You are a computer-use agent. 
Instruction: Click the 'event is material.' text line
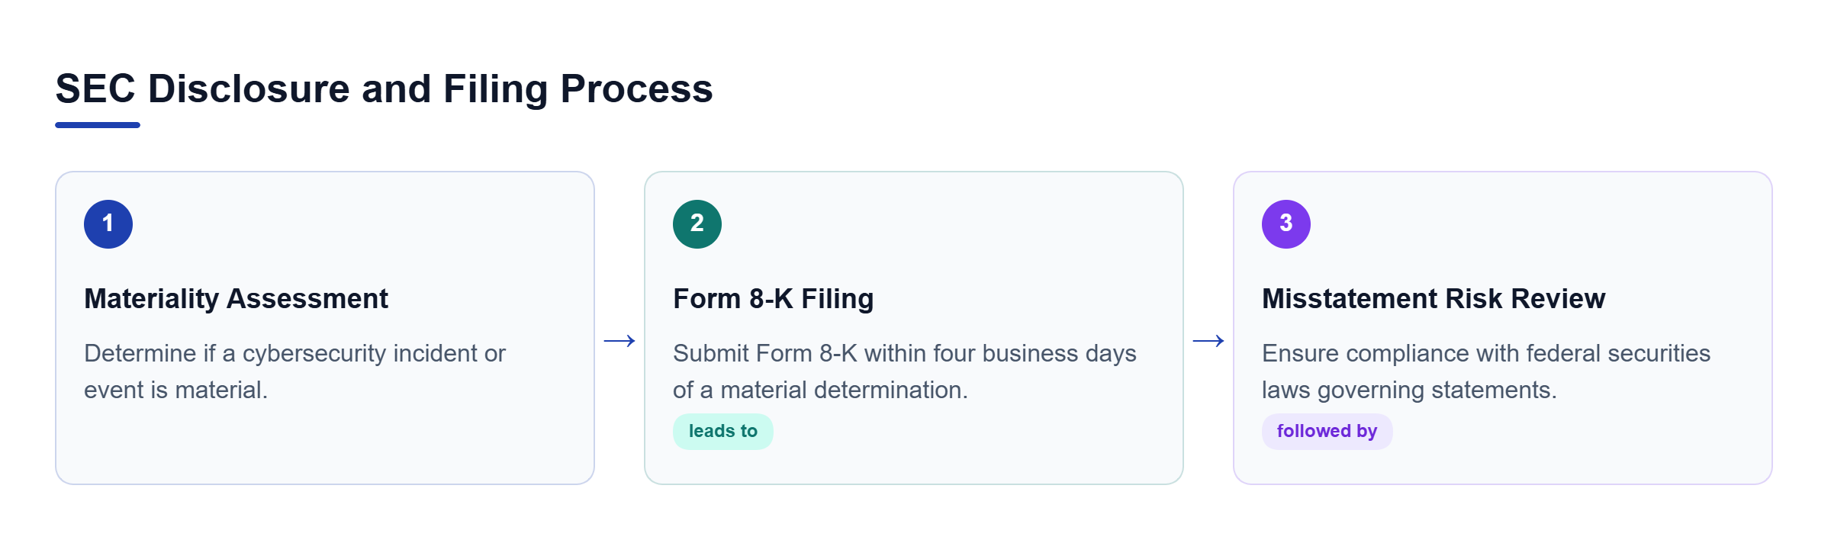[x=175, y=391]
